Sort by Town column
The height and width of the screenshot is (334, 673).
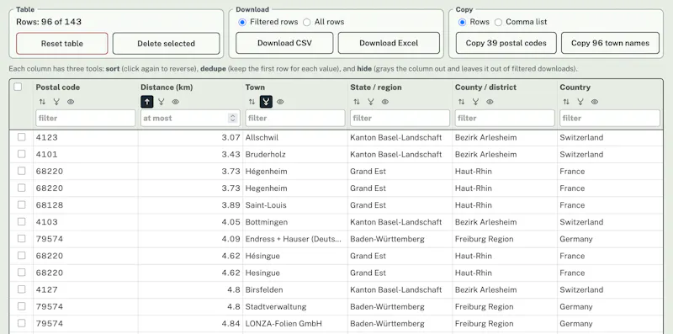point(252,102)
